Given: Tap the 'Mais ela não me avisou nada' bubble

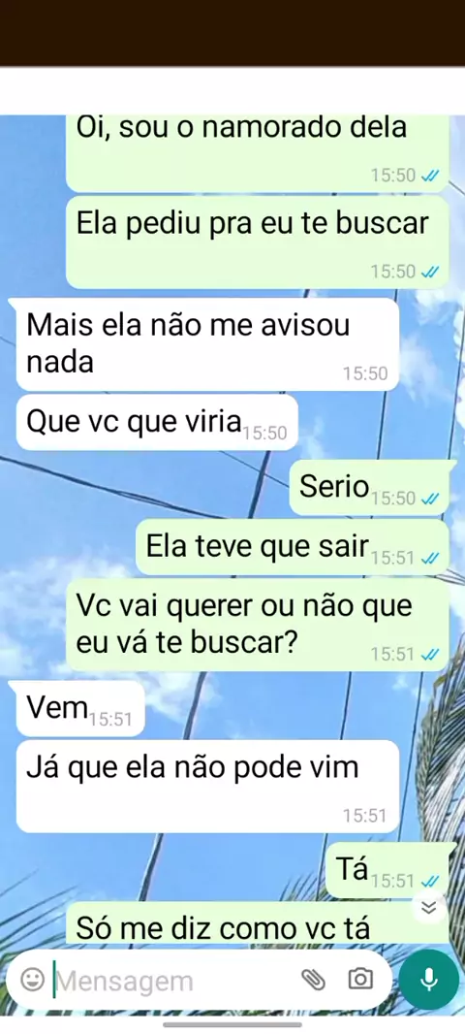Looking at the screenshot, I should [207, 344].
